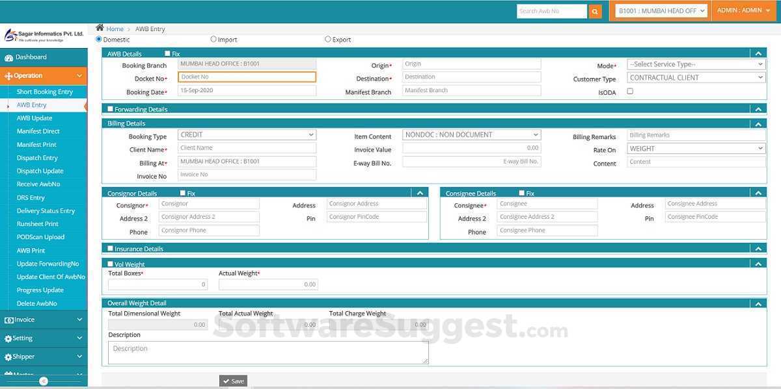Click the sidebar horizontal slider handle
Screen dimensions: 781x389
[44, 381]
